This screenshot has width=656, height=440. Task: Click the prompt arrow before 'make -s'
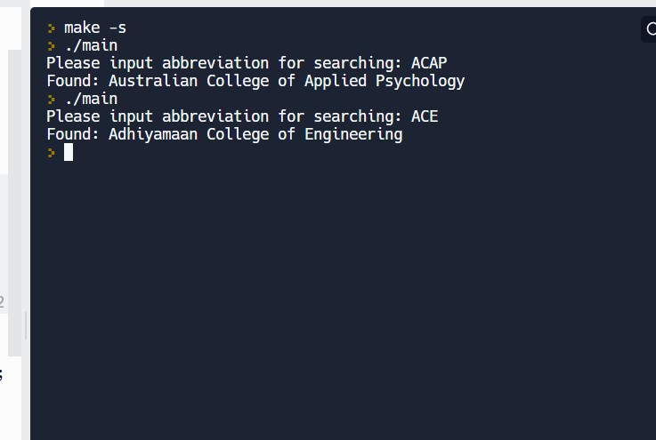pos(52,28)
